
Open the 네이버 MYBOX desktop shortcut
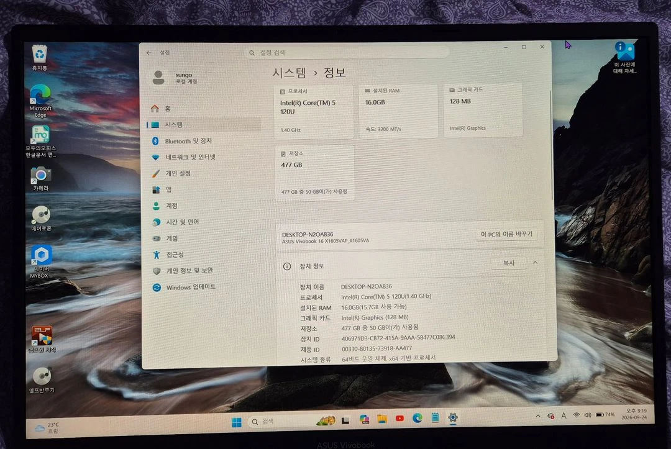(41, 261)
